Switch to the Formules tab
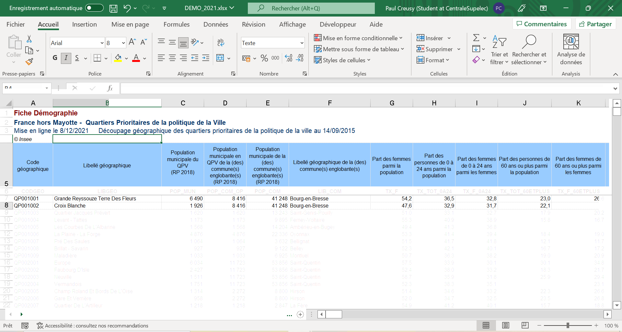 click(177, 24)
